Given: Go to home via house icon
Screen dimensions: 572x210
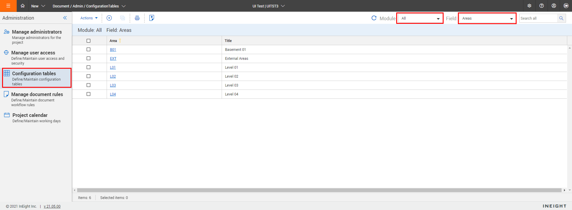Looking at the screenshot, I should coord(23,6).
